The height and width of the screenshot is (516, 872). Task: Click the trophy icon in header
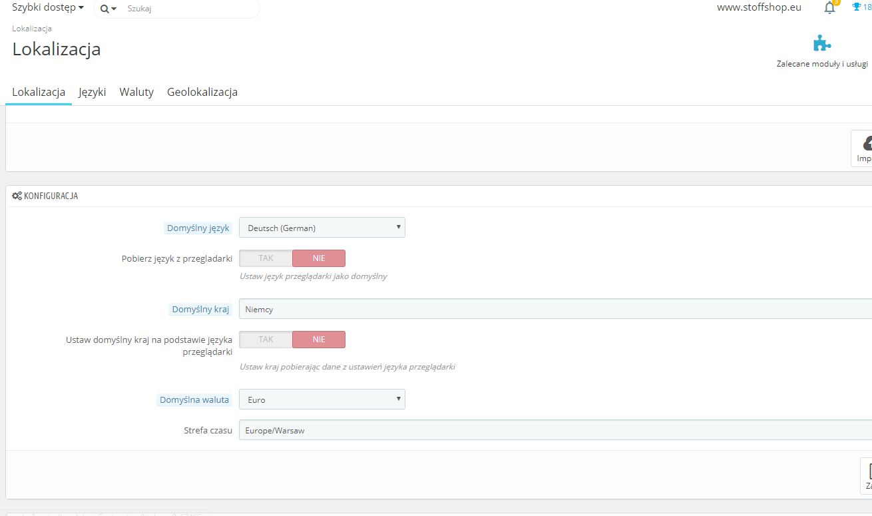pyautogui.click(x=857, y=7)
